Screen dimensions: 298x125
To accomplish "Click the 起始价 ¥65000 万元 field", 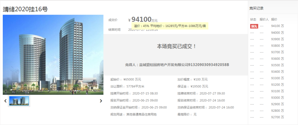I will (x=126, y=80).
